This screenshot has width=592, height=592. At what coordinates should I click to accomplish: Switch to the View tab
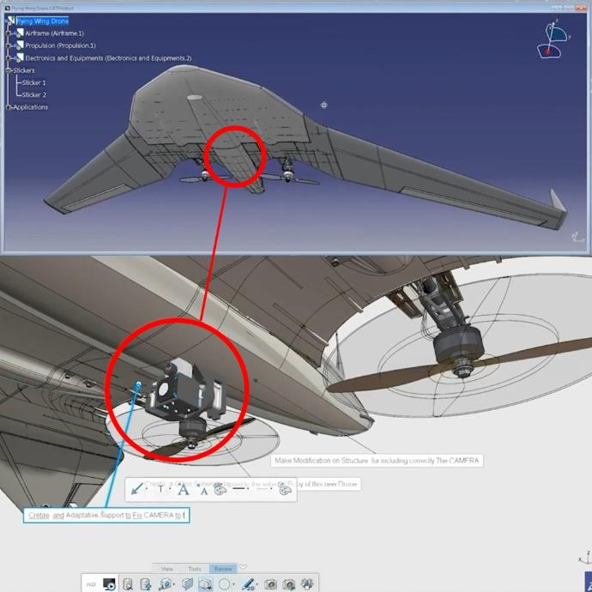(x=167, y=568)
